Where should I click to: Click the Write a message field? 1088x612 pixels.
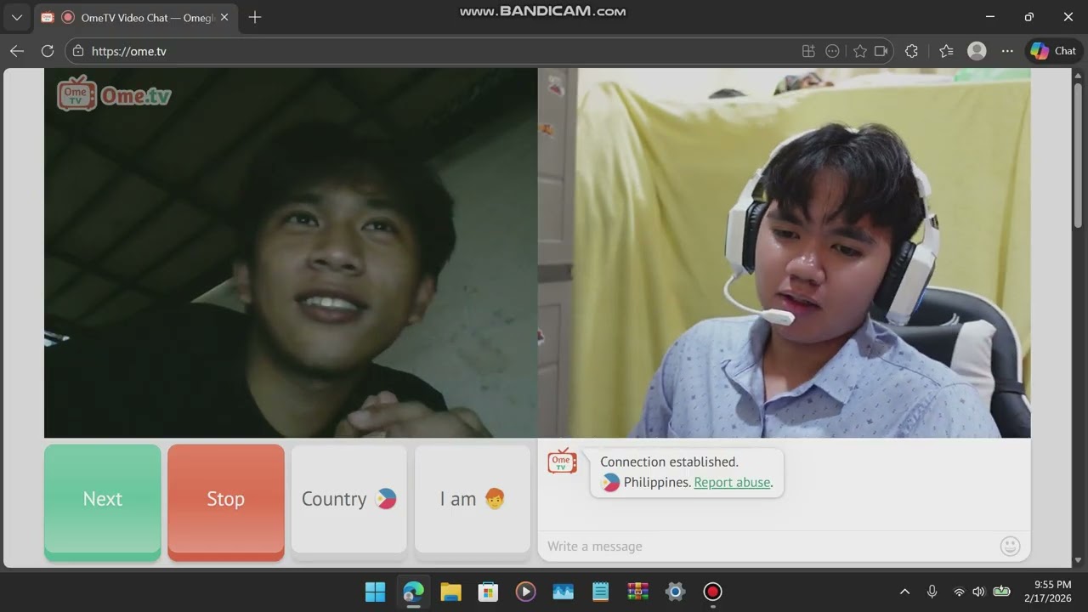coord(769,546)
